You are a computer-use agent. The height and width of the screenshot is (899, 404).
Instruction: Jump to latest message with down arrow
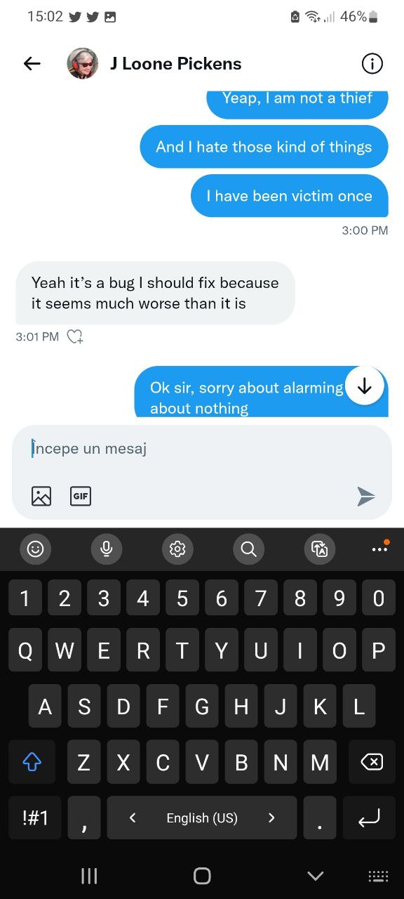365,386
